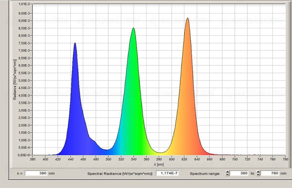Click the green peak top in the spectrum
The image size is (292, 188).
coord(134,28)
